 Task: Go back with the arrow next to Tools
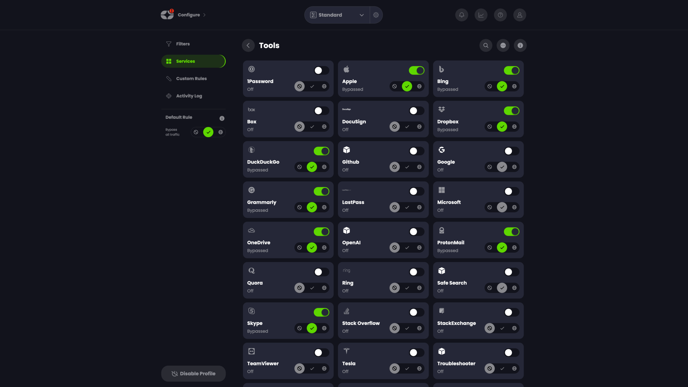click(x=248, y=45)
